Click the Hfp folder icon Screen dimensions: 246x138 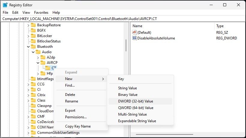[43, 73]
